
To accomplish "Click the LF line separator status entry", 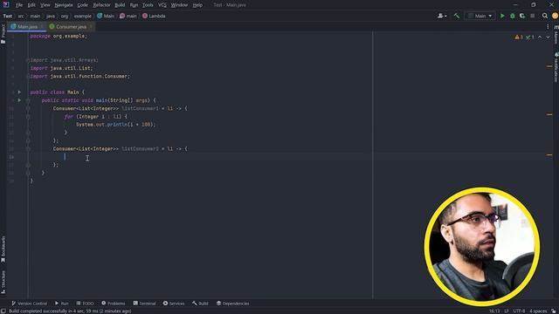I will 507,311.
